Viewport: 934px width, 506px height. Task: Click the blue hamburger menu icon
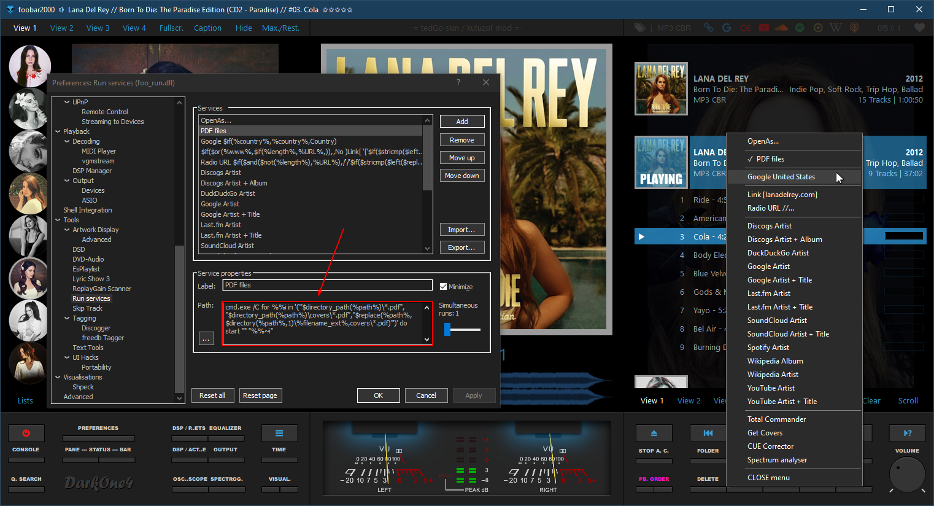tap(279, 433)
